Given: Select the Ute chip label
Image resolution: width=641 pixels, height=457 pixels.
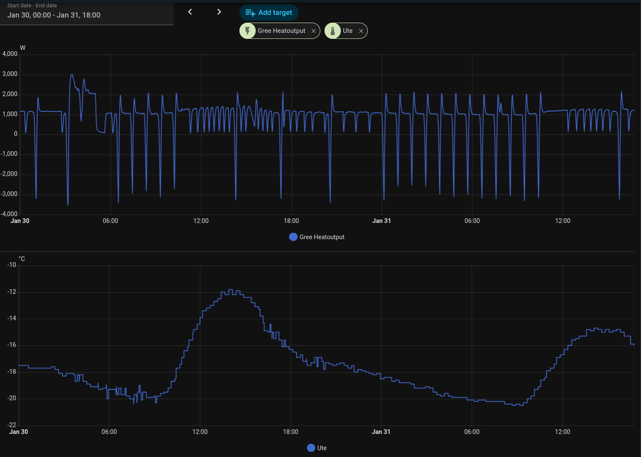Looking at the screenshot, I should (348, 31).
